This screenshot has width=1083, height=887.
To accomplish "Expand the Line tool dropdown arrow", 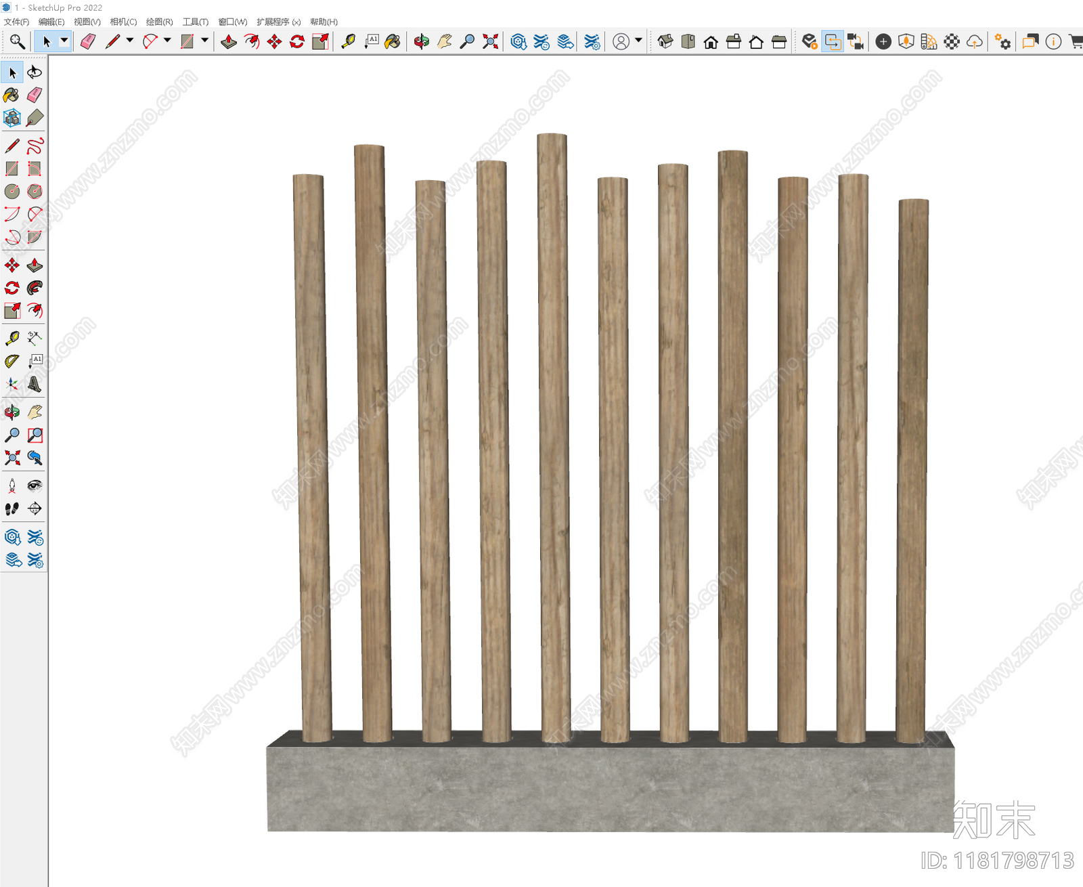I will click(130, 41).
